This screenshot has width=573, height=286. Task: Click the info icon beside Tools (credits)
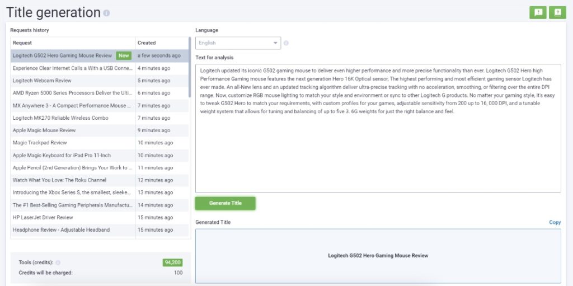(58, 262)
